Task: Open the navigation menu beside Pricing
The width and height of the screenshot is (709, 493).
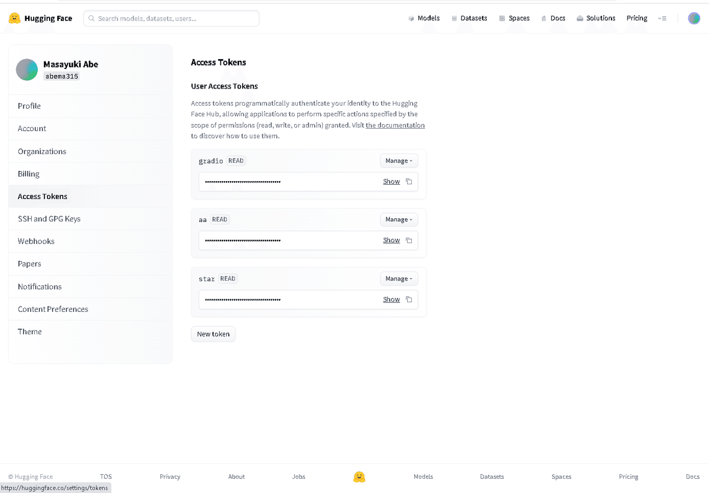Action: [662, 18]
